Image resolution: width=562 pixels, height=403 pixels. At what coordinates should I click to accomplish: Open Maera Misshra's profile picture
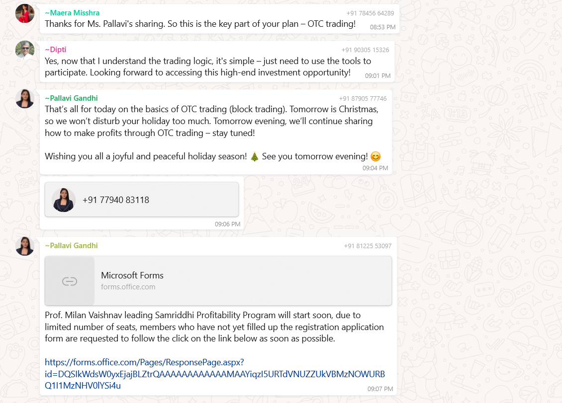(25, 13)
